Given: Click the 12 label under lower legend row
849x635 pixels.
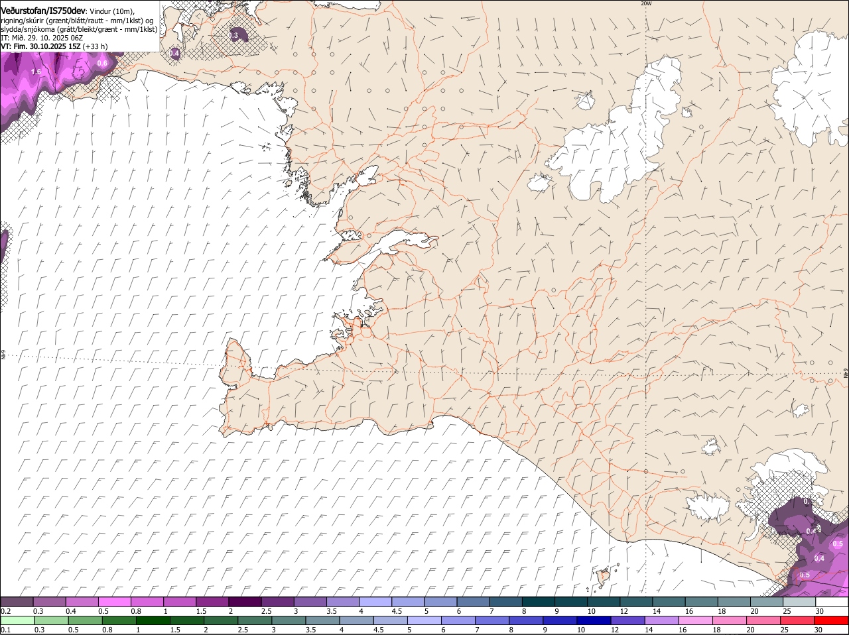Looking at the screenshot, I should (x=614, y=630).
